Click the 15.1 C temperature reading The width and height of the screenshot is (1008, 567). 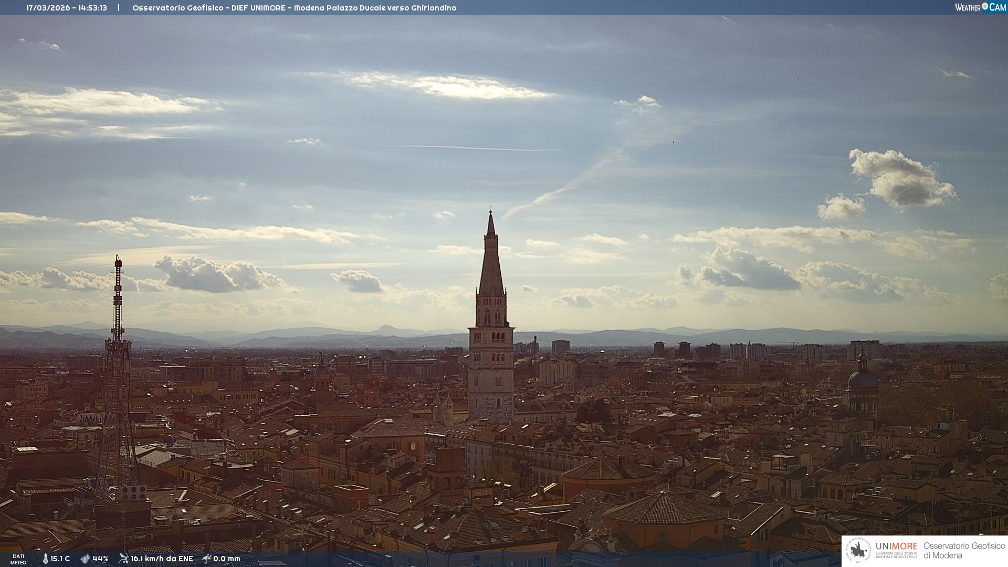point(60,559)
